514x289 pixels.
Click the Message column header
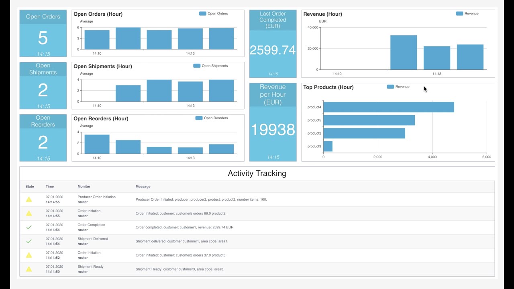click(x=143, y=187)
